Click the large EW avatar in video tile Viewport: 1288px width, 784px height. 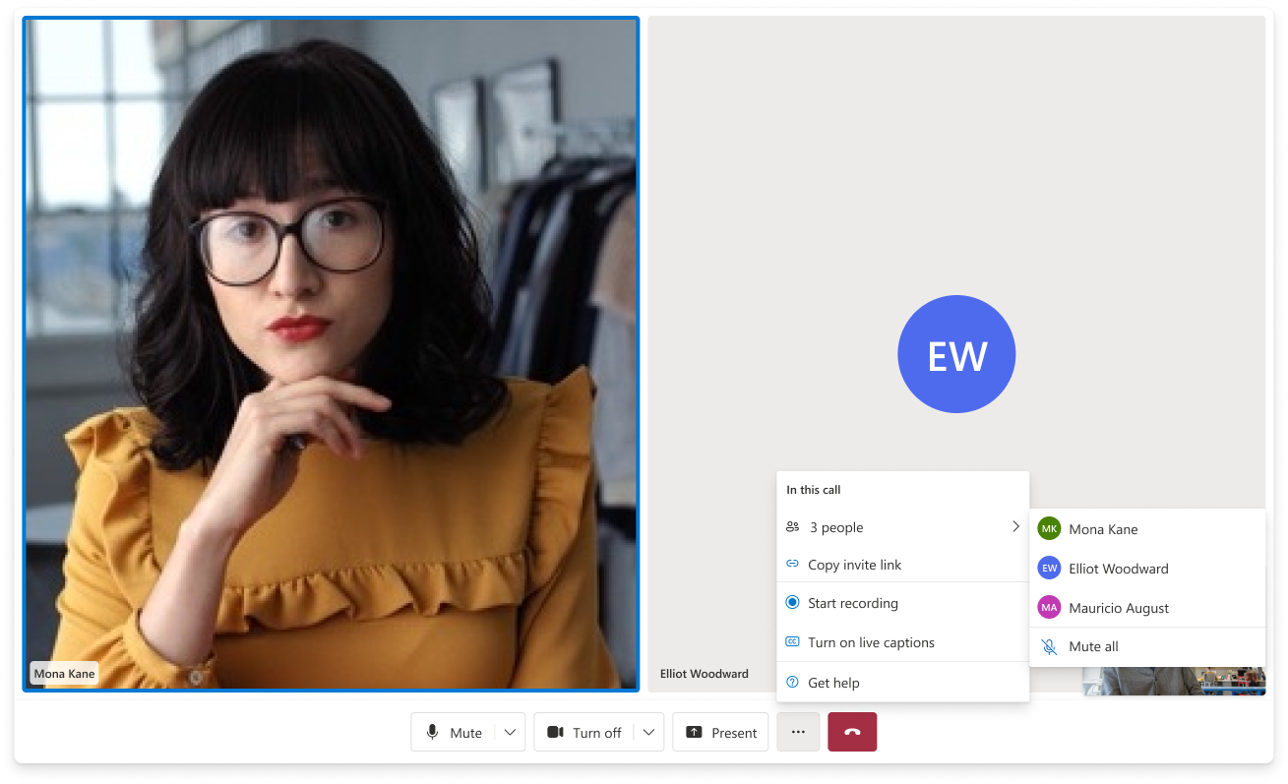[x=956, y=355]
